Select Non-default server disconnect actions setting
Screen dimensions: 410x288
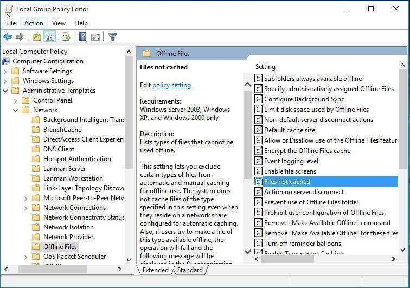(318, 119)
